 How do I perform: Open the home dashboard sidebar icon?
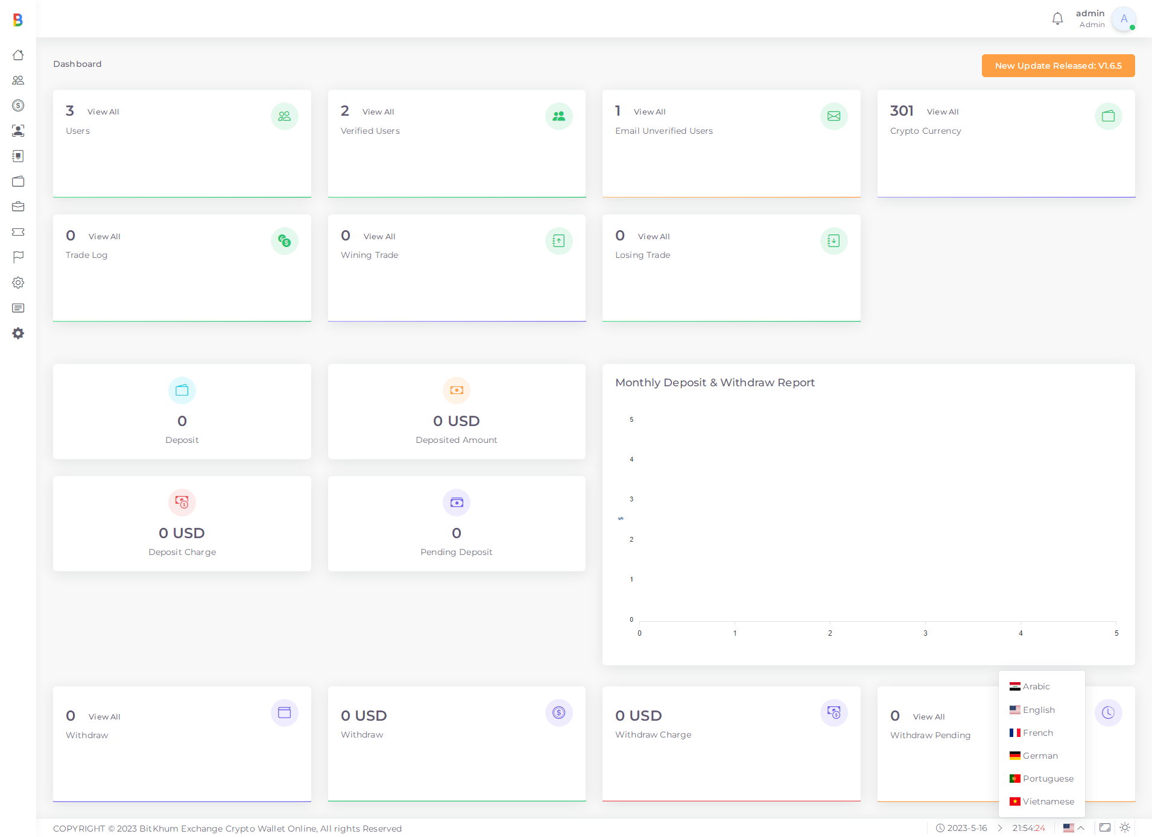pos(18,55)
